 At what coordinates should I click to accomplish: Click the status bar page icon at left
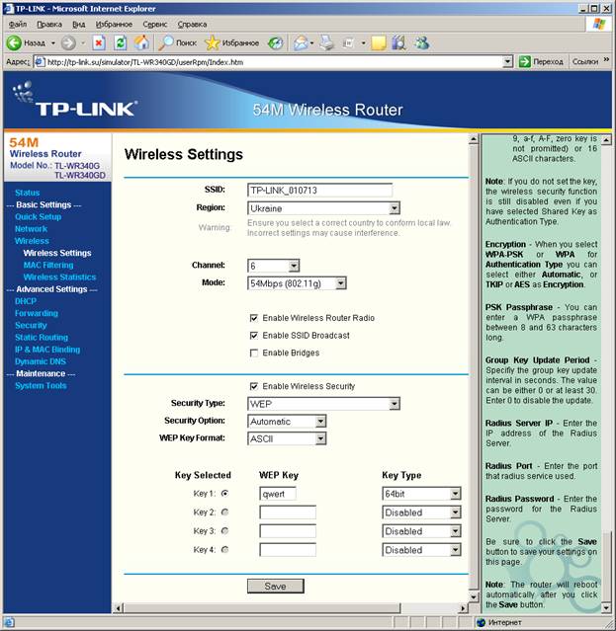click(x=9, y=622)
